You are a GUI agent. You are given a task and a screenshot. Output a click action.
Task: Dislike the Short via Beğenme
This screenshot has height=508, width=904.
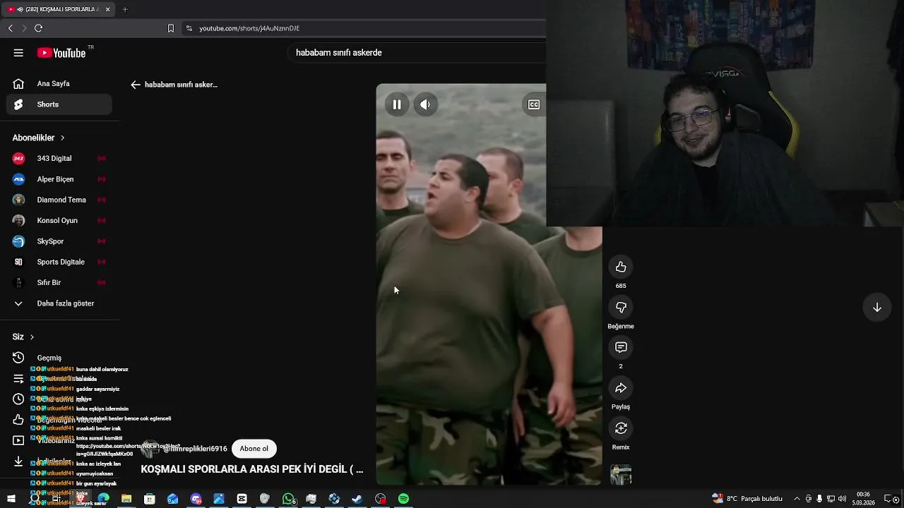621,308
